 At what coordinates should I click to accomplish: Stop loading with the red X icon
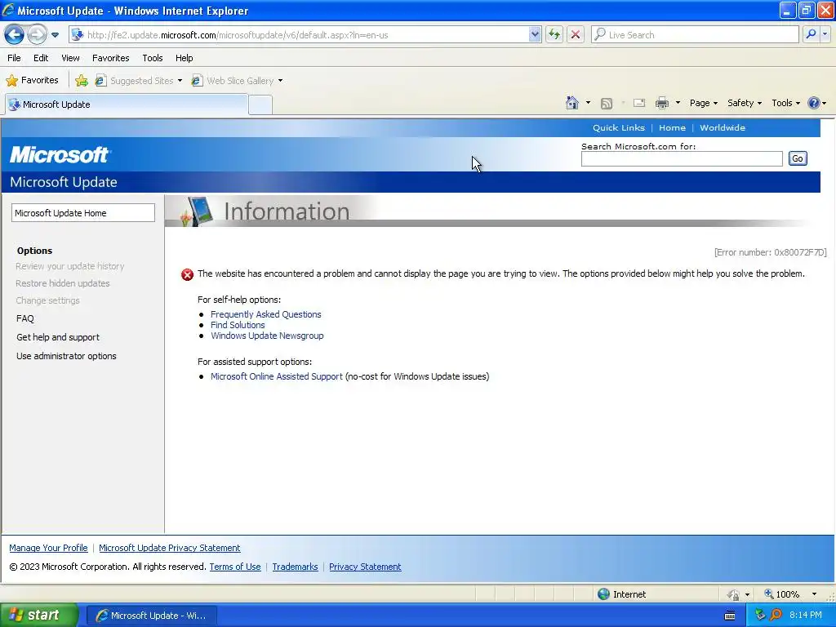[x=576, y=35]
